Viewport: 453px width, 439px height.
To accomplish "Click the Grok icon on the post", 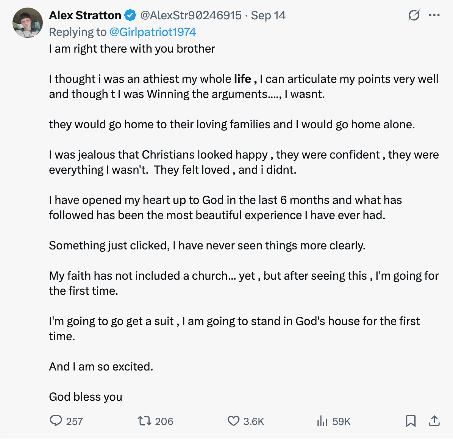I will [x=414, y=16].
